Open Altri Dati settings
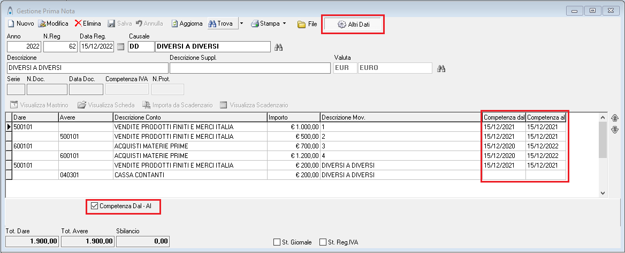The image size is (625, 253). tap(353, 24)
